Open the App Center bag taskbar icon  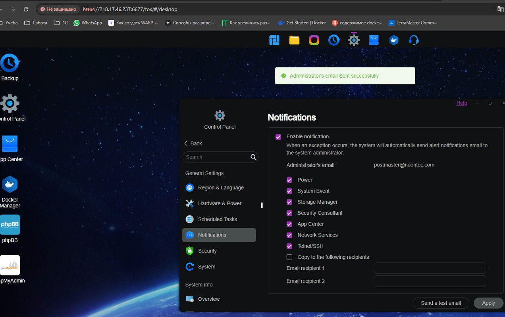click(x=374, y=40)
